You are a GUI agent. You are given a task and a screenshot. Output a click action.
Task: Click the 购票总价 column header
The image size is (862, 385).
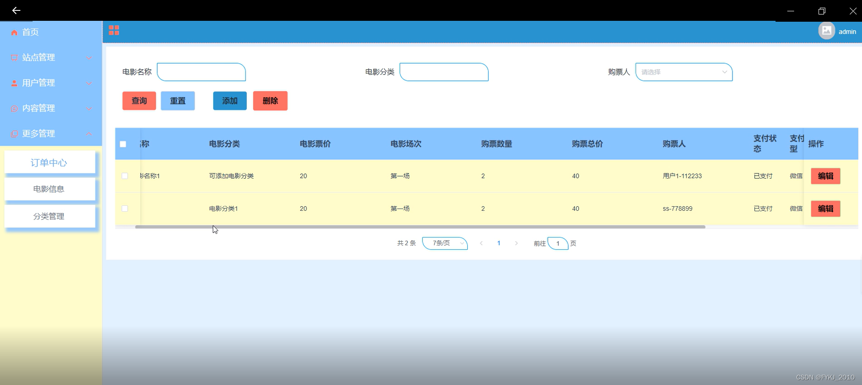click(x=588, y=144)
